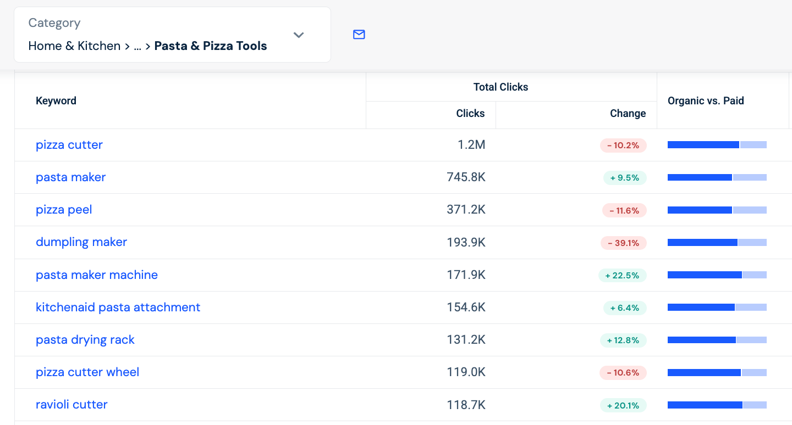Click the -39.1% change badge for dumpling maker

623,243
